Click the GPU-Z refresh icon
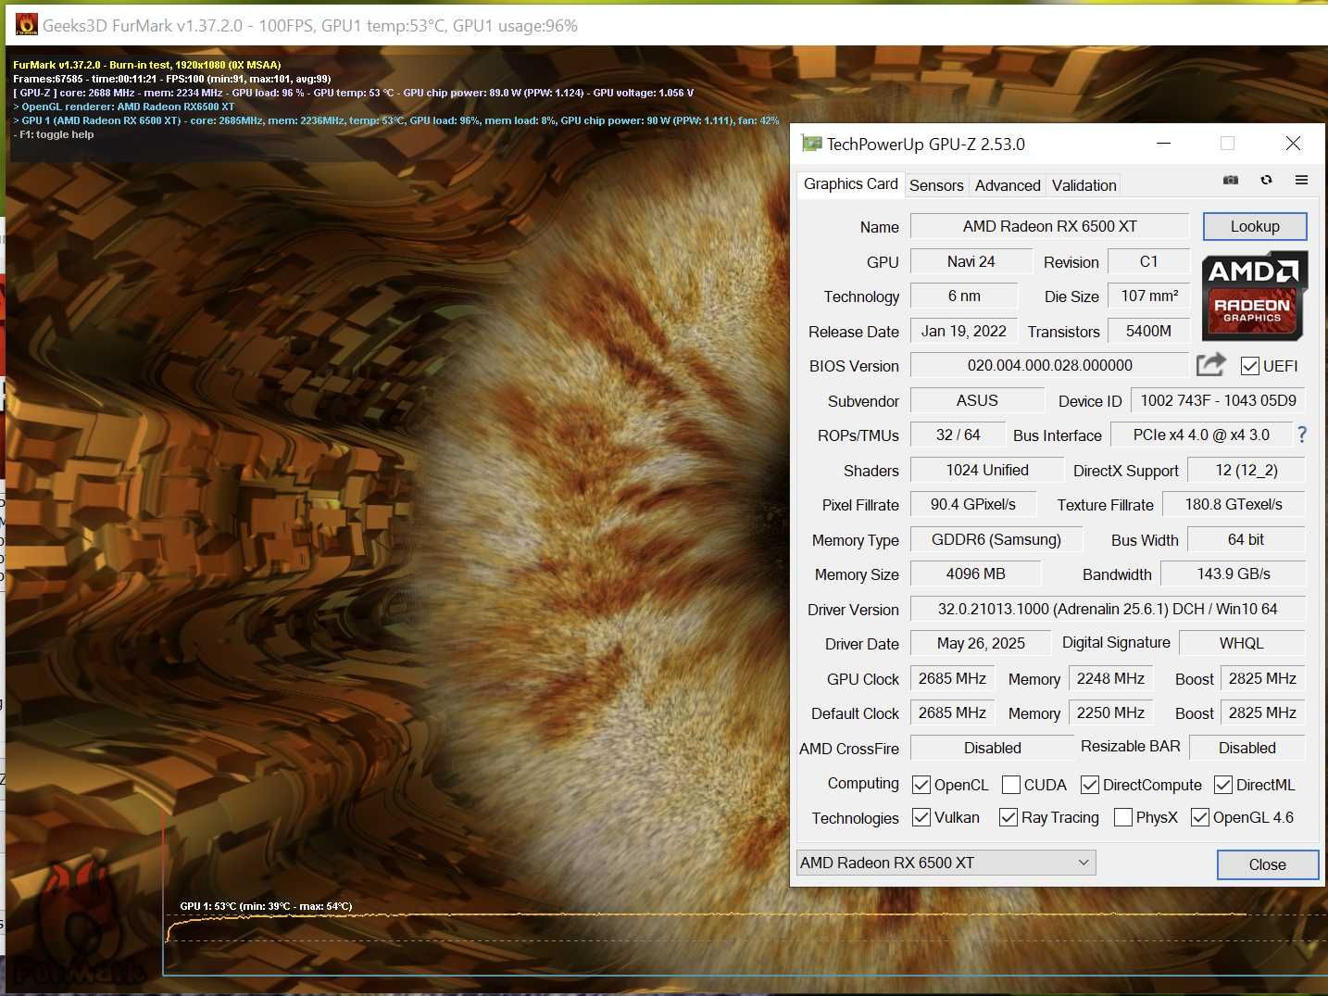Screen dimensions: 1328x996 click(1266, 180)
